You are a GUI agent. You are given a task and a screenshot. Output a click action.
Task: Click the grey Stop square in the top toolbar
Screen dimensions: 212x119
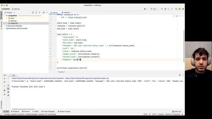pos(172,9)
